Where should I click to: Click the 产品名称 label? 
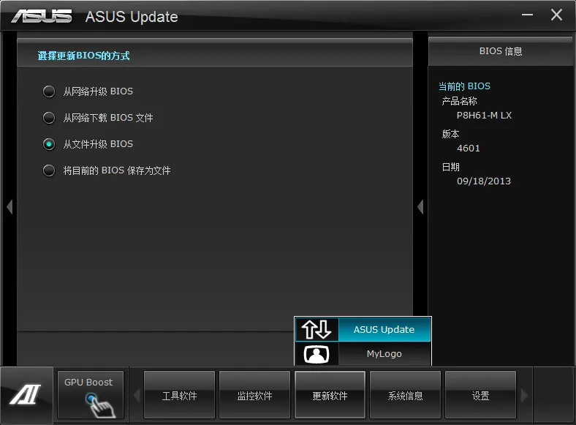point(459,101)
